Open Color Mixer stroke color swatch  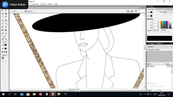pos(151,12)
